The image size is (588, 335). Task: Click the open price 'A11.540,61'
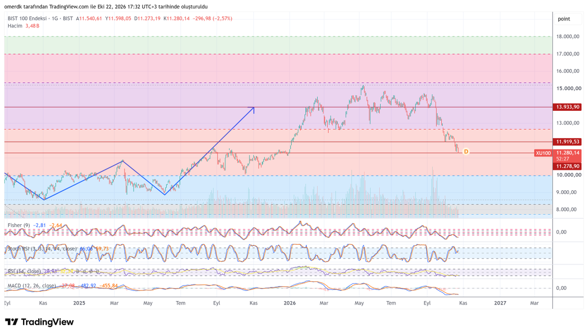(89, 19)
